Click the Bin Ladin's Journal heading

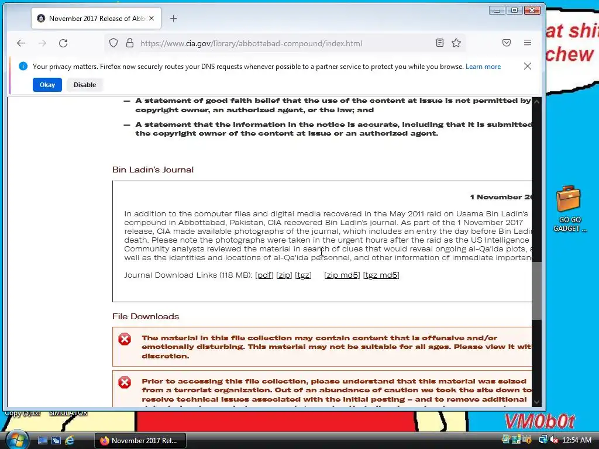(153, 170)
